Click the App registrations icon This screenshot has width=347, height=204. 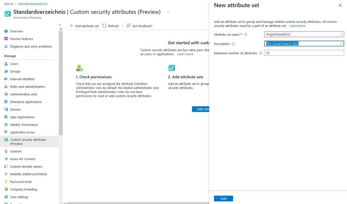point(6,117)
